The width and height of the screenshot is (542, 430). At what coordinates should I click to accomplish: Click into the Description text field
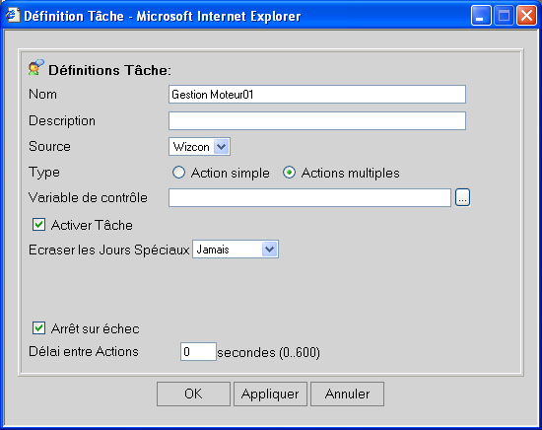click(317, 120)
